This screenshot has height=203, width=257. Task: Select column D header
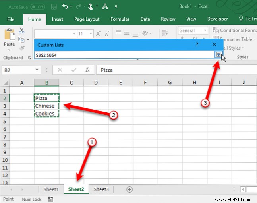coord(96,83)
